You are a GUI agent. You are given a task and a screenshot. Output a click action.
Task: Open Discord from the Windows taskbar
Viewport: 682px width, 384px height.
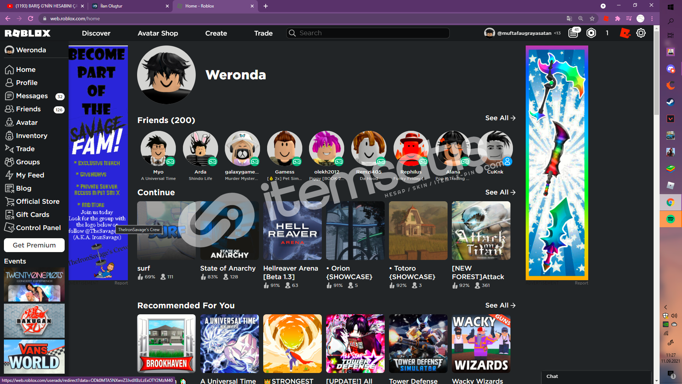tap(671, 69)
